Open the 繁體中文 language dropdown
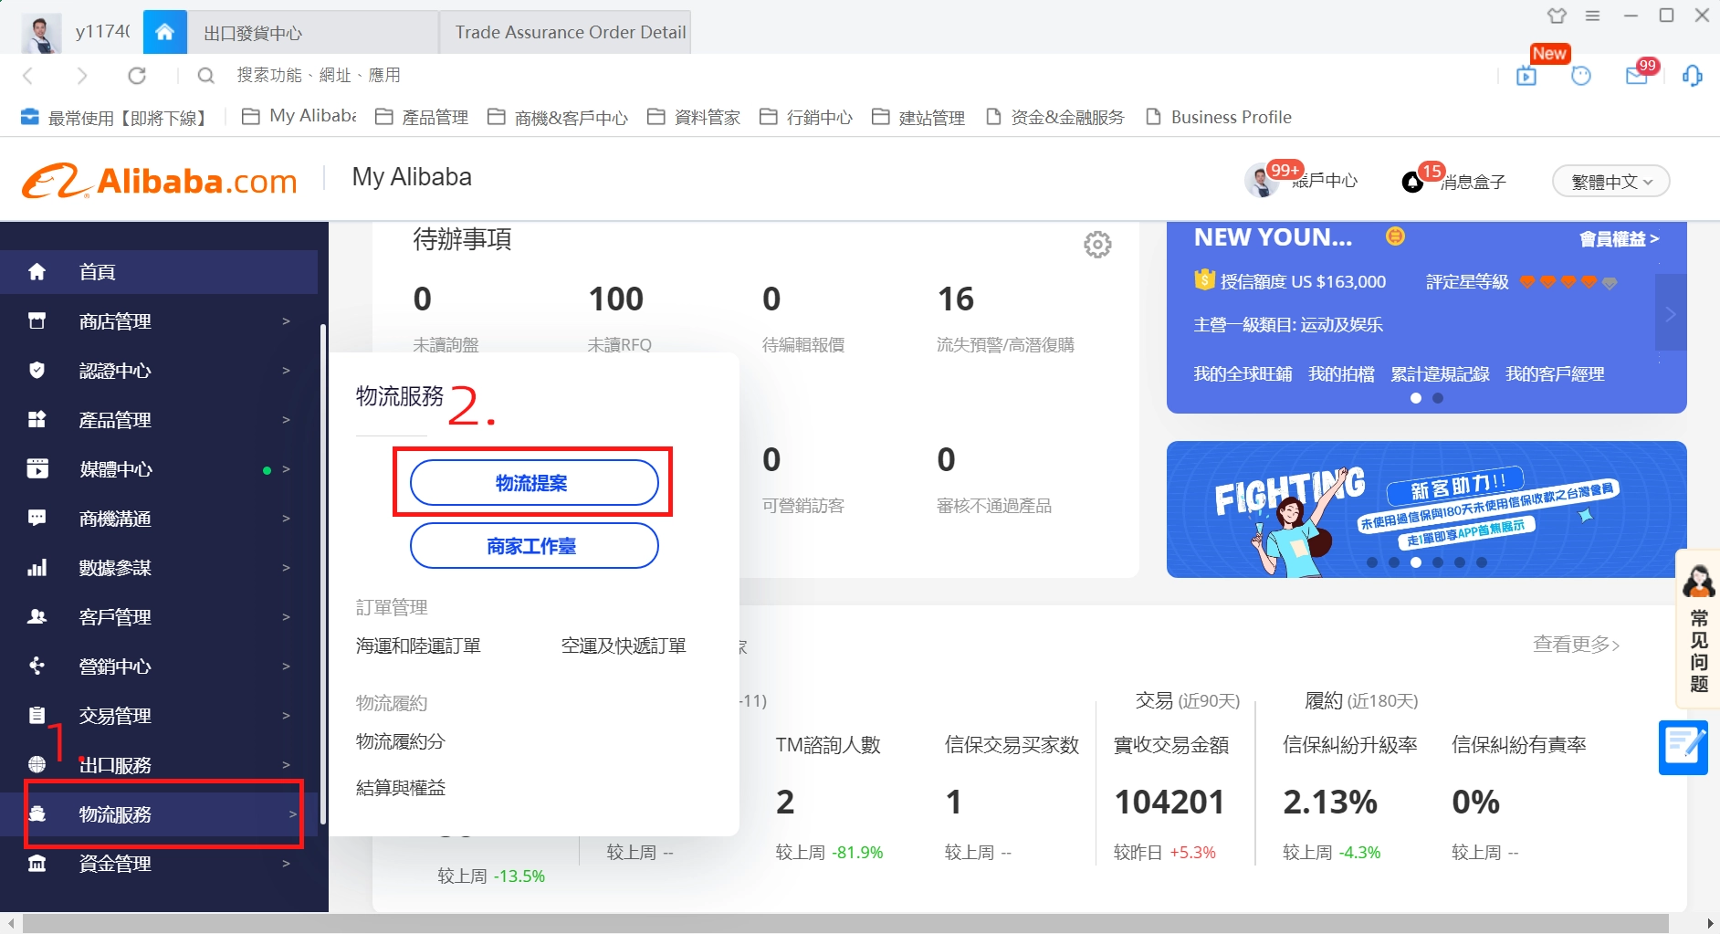This screenshot has height=934, width=1720. point(1611,181)
